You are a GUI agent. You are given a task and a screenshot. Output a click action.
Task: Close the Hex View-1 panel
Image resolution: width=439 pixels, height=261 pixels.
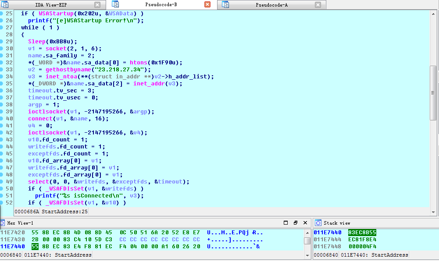[x=305, y=223]
